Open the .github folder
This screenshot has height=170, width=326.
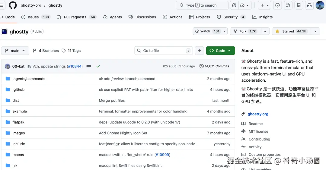tap(18, 90)
